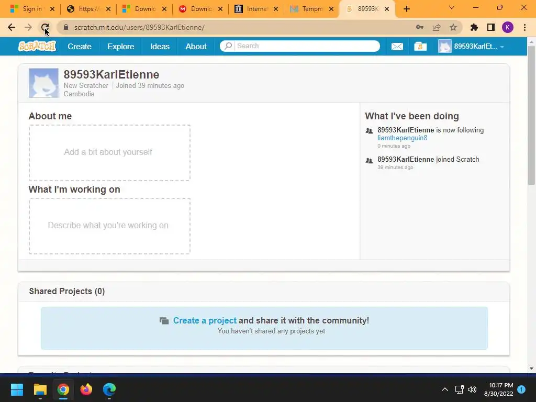
Task: Open the Messages envelope icon
Action: coord(397,46)
